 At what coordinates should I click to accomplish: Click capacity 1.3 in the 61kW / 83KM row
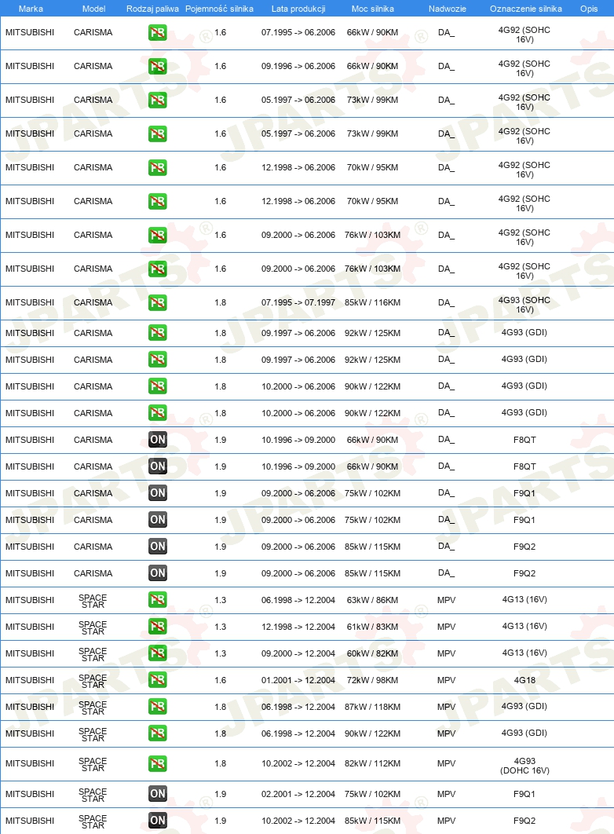pos(220,627)
